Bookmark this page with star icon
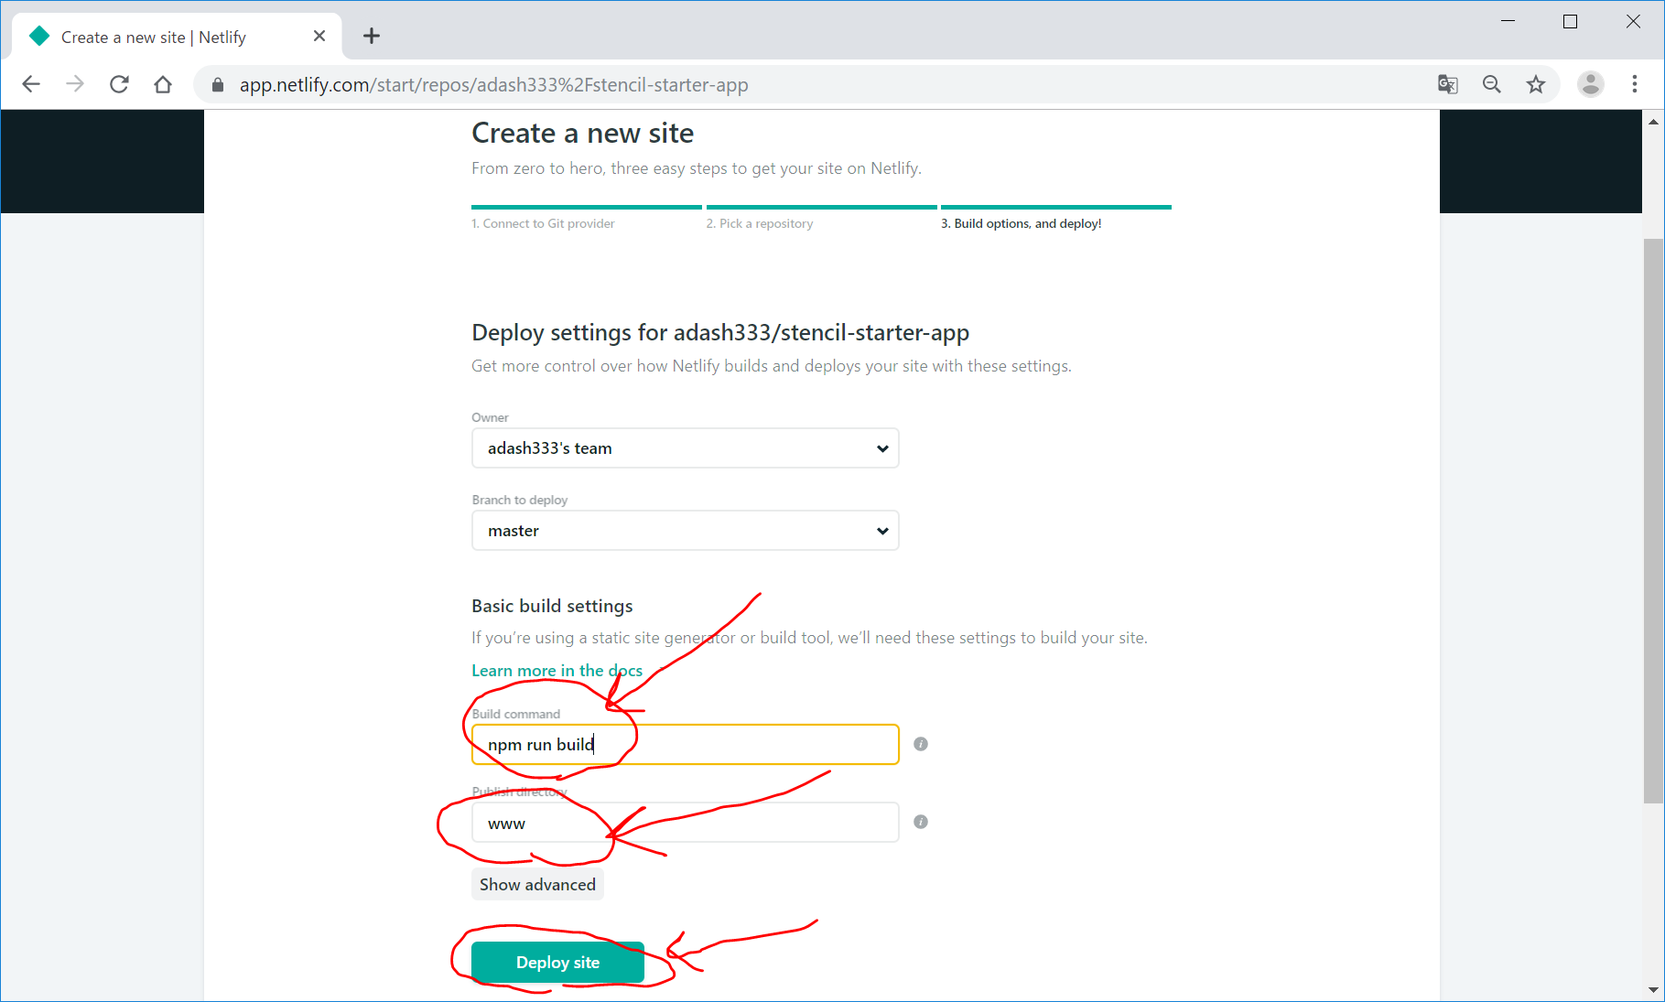Screen dimensions: 1665x1002 (x=1536, y=84)
